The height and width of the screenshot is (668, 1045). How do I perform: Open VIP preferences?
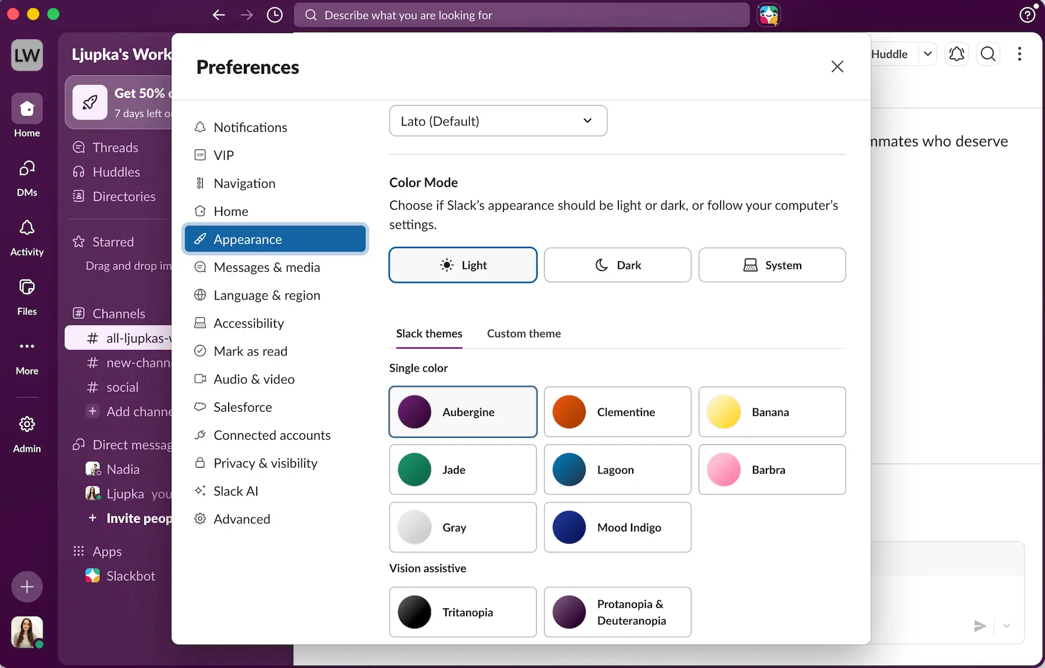(x=275, y=155)
